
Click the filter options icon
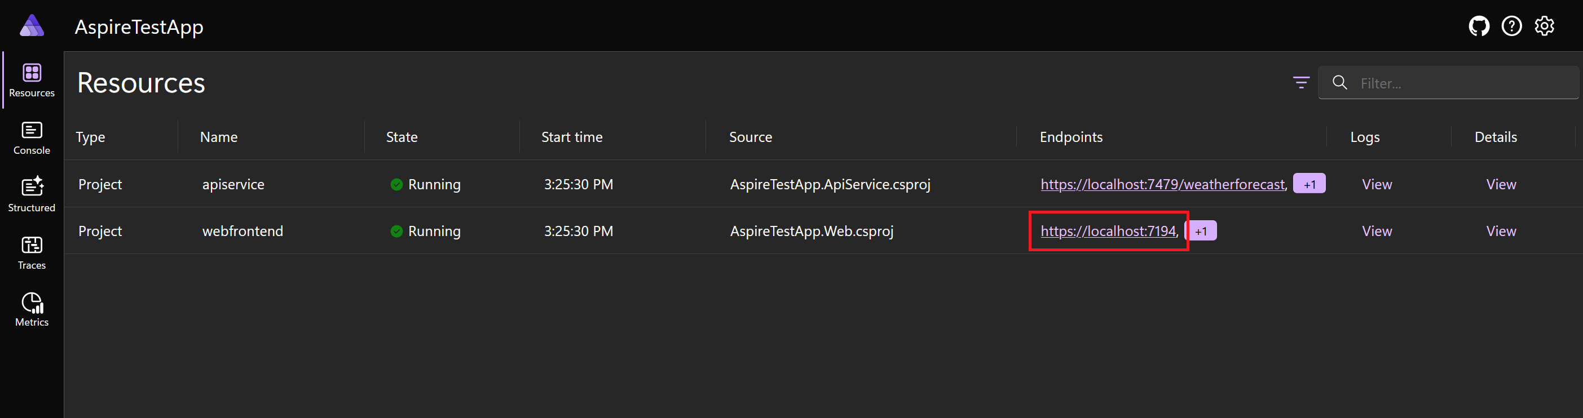pyautogui.click(x=1301, y=83)
